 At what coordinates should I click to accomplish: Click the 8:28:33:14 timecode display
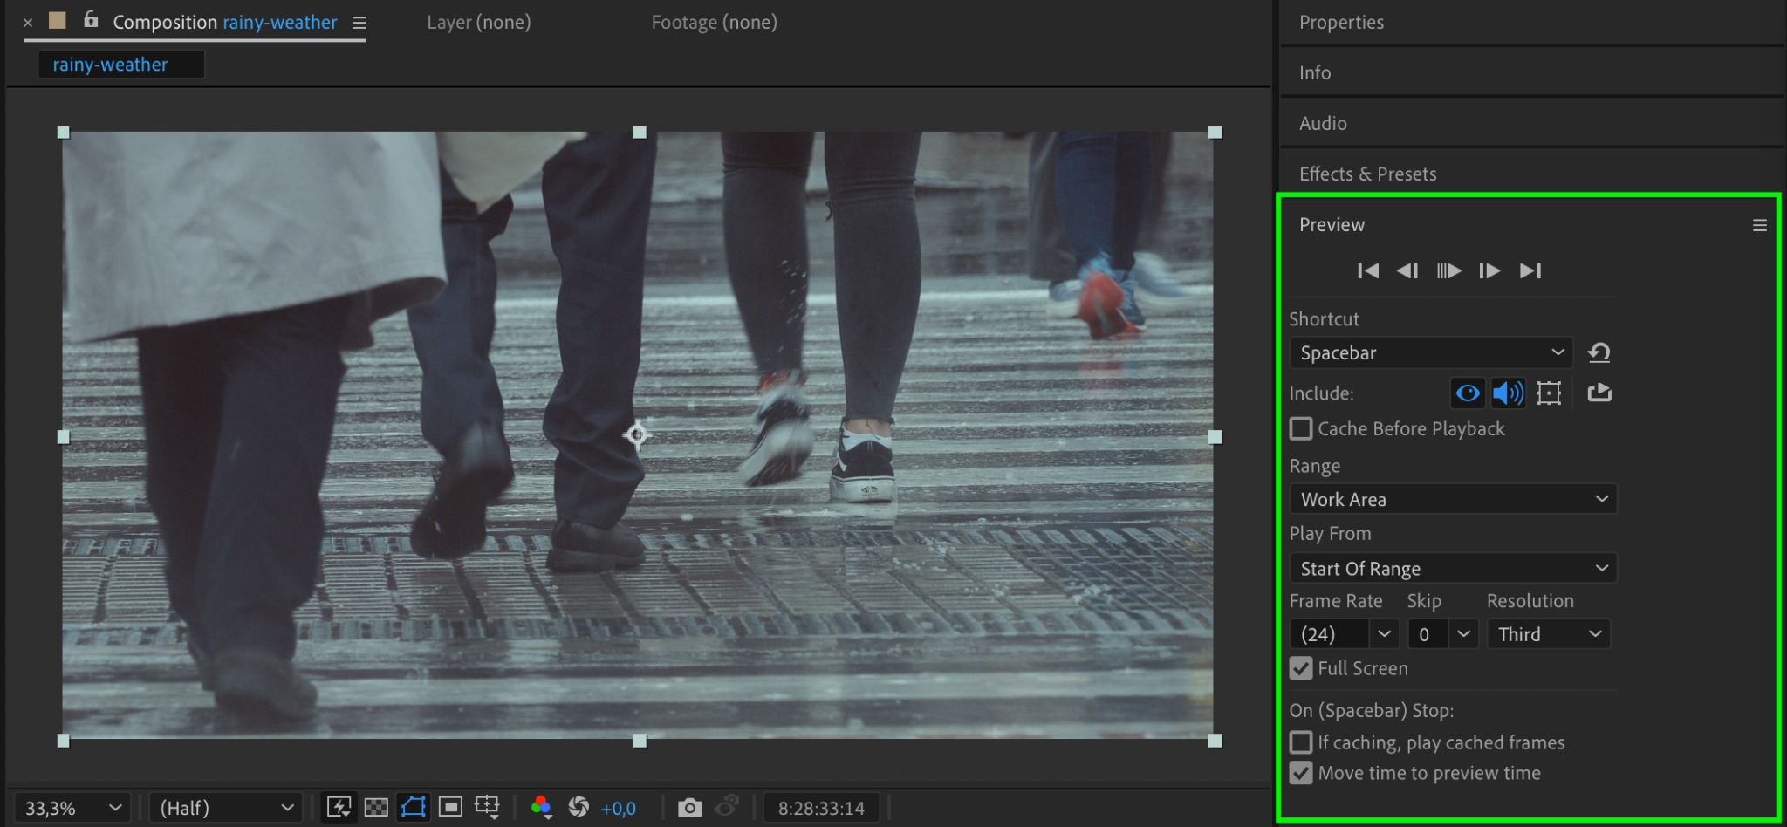(x=821, y=809)
